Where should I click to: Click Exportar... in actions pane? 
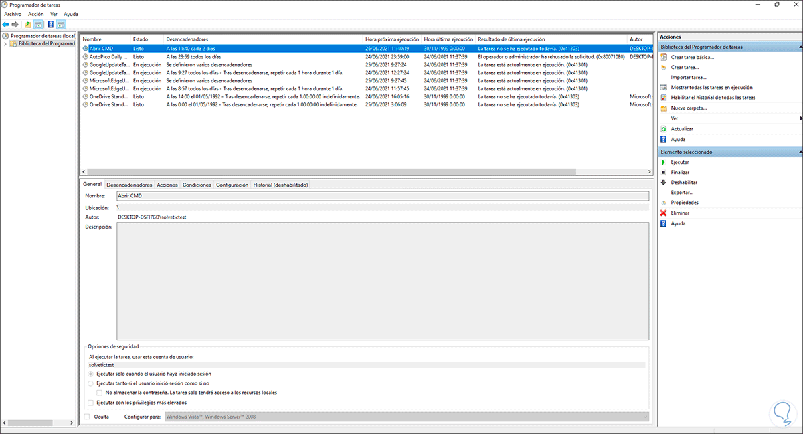point(682,192)
